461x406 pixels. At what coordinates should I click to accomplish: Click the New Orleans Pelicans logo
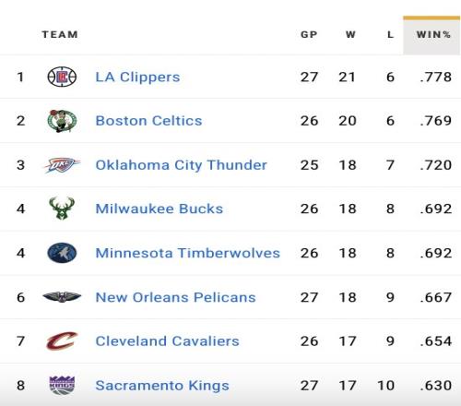coord(62,297)
